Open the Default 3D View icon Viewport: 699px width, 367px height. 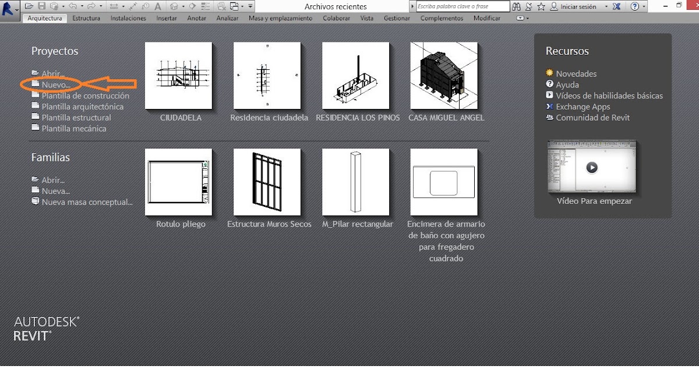(x=174, y=6)
